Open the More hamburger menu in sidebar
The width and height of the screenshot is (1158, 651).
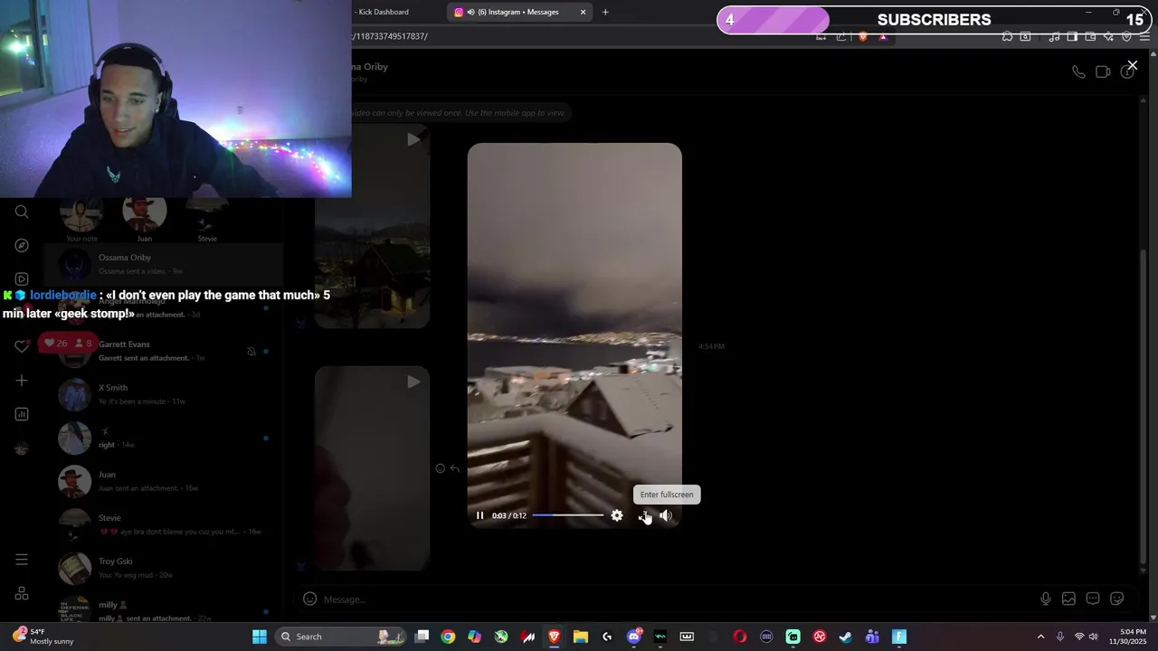point(22,560)
